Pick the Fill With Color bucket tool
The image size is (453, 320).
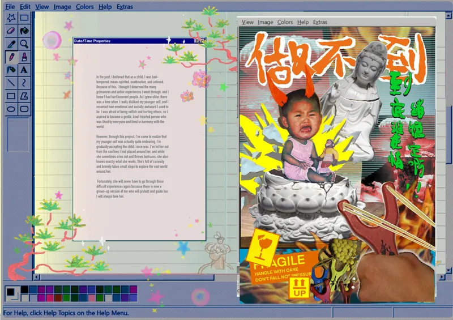(24, 31)
